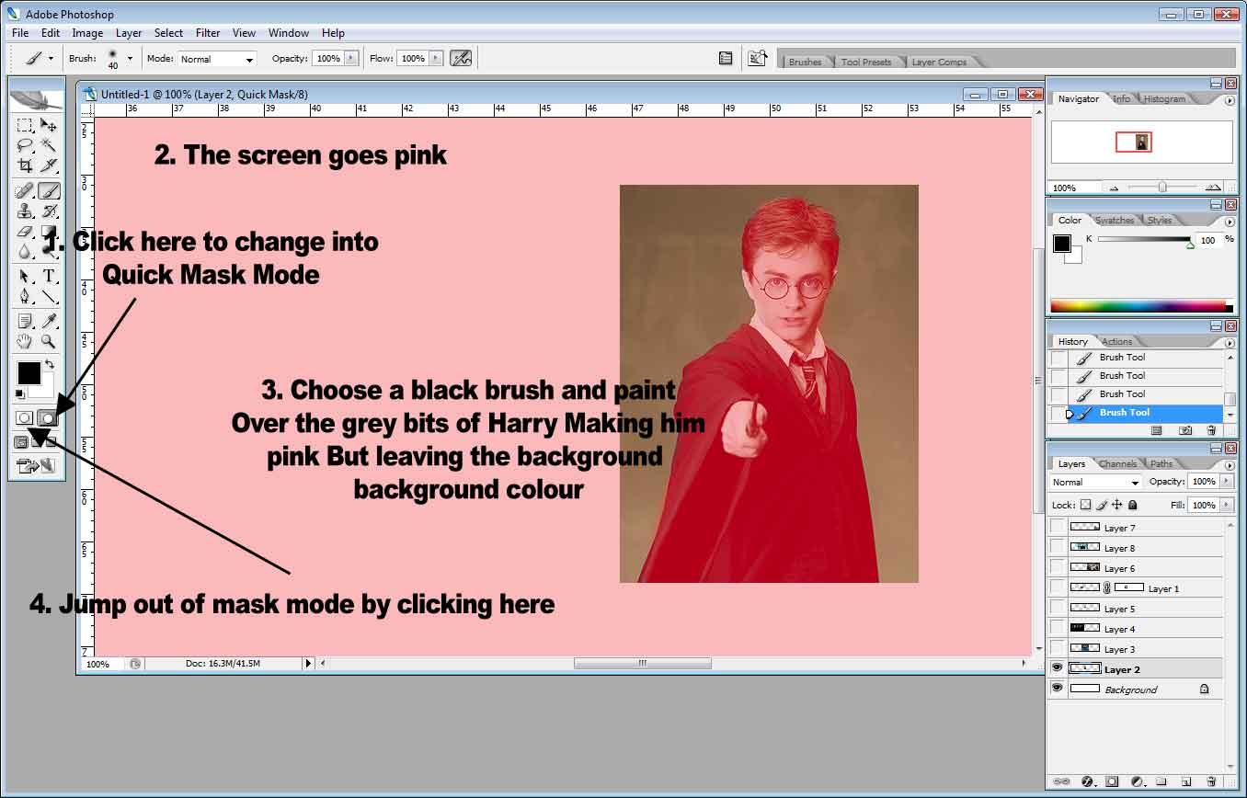Screen dimensions: 1247x798
Task: Select the Move tool
Action: (x=49, y=125)
